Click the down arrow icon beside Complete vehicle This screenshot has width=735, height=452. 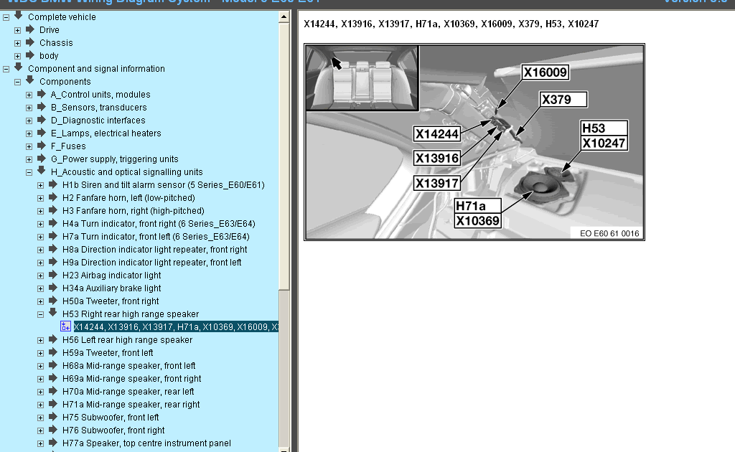(18, 16)
